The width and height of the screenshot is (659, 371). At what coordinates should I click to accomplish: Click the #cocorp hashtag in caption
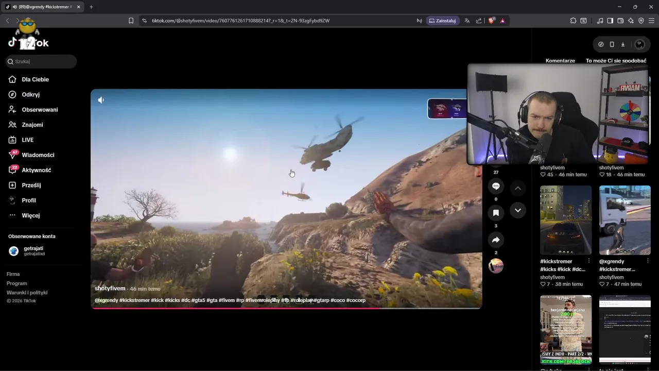tap(356, 300)
